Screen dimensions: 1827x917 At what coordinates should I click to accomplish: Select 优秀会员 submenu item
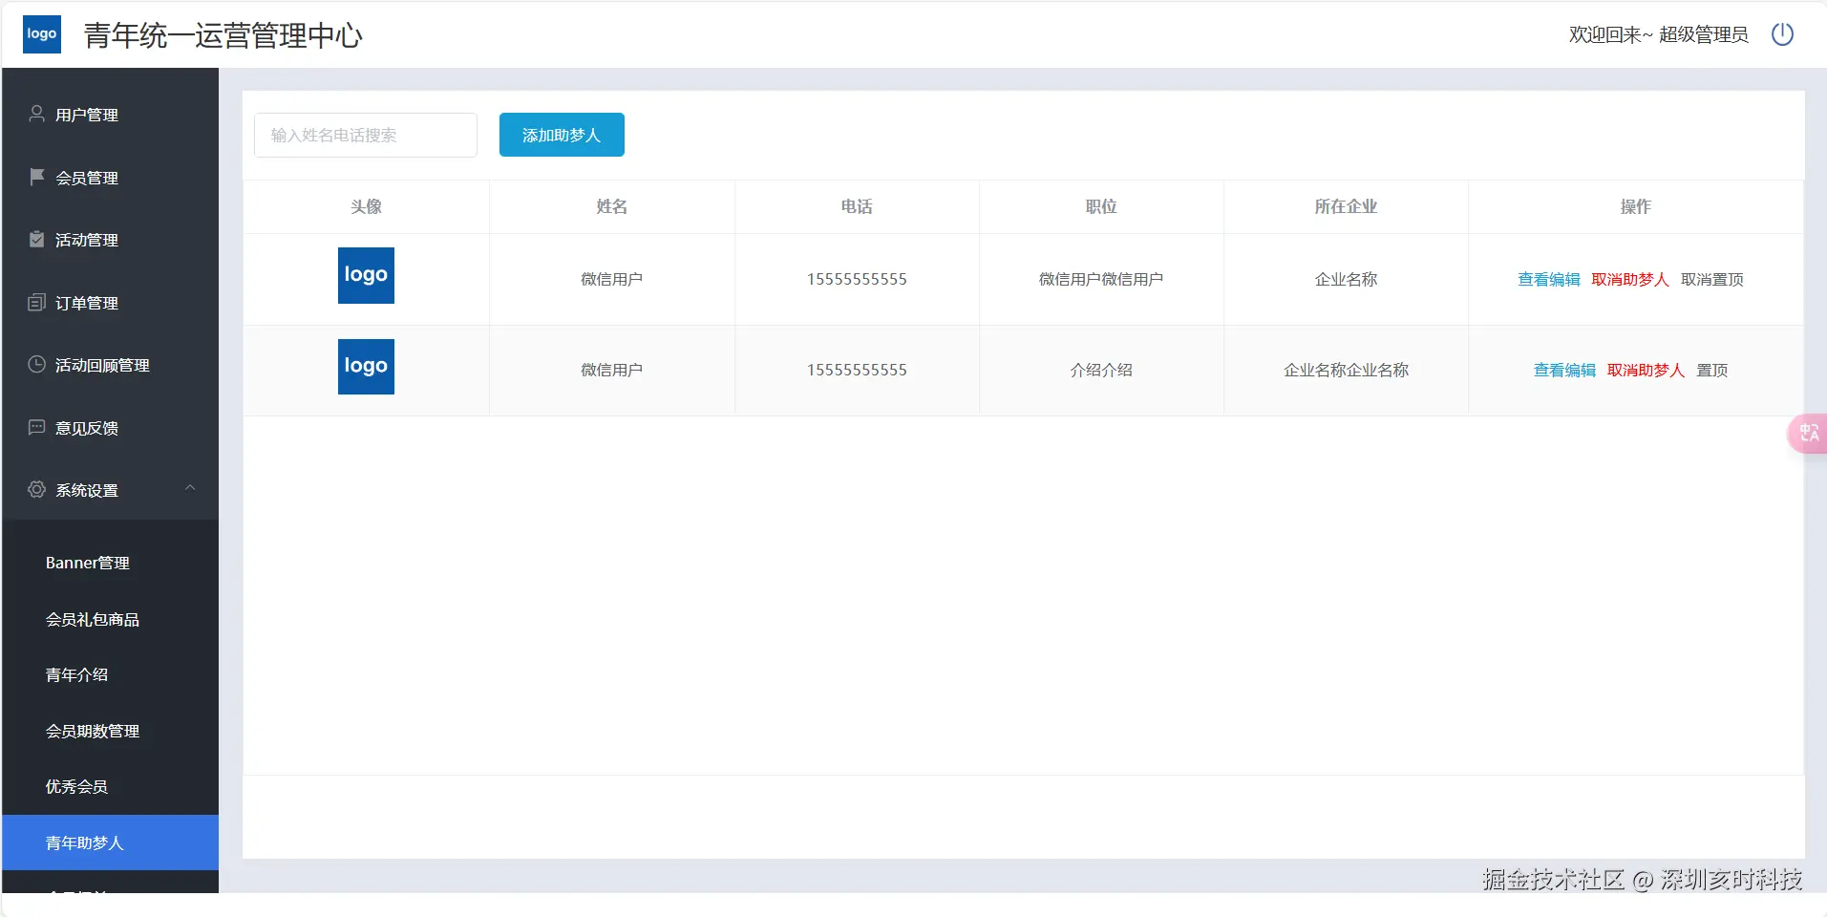111,786
